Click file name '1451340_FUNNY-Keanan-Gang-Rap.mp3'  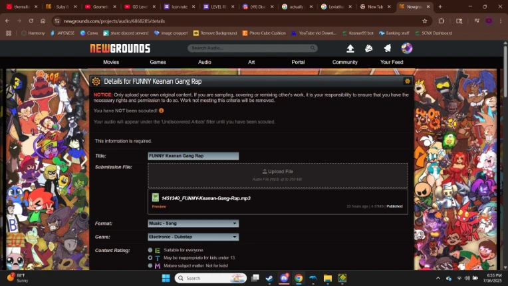pyautogui.click(x=206, y=198)
